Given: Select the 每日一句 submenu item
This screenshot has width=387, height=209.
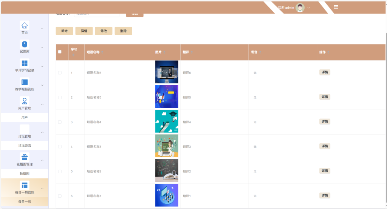Looking at the screenshot, I should 25,201.
